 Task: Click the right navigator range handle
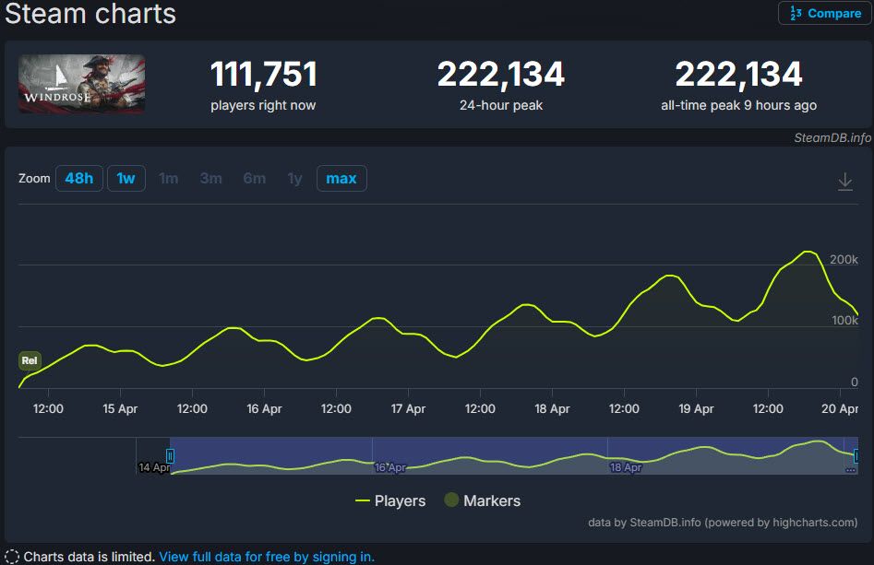[x=857, y=455]
